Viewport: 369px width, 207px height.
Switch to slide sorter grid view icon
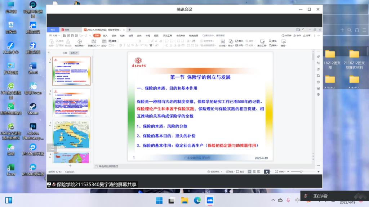tap(254, 172)
